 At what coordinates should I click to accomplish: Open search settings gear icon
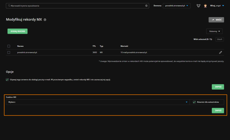coord(146,6)
